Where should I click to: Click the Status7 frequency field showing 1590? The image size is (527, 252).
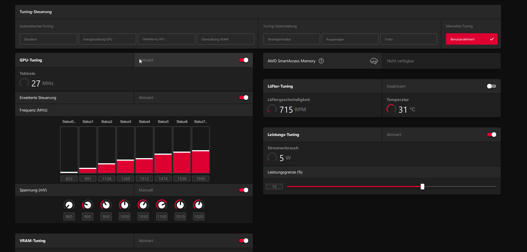click(201, 179)
